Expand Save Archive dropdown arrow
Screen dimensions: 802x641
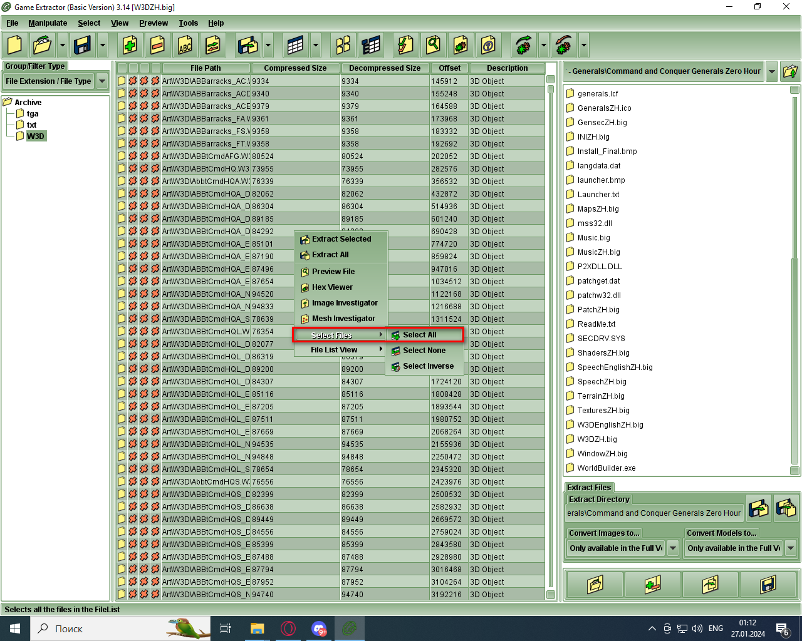[x=102, y=45]
